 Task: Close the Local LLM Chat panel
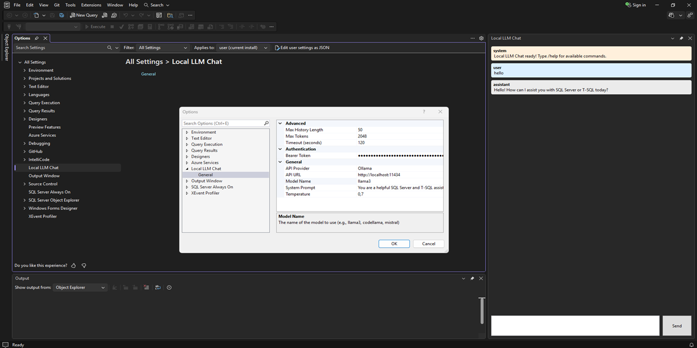(x=690, y=38)
